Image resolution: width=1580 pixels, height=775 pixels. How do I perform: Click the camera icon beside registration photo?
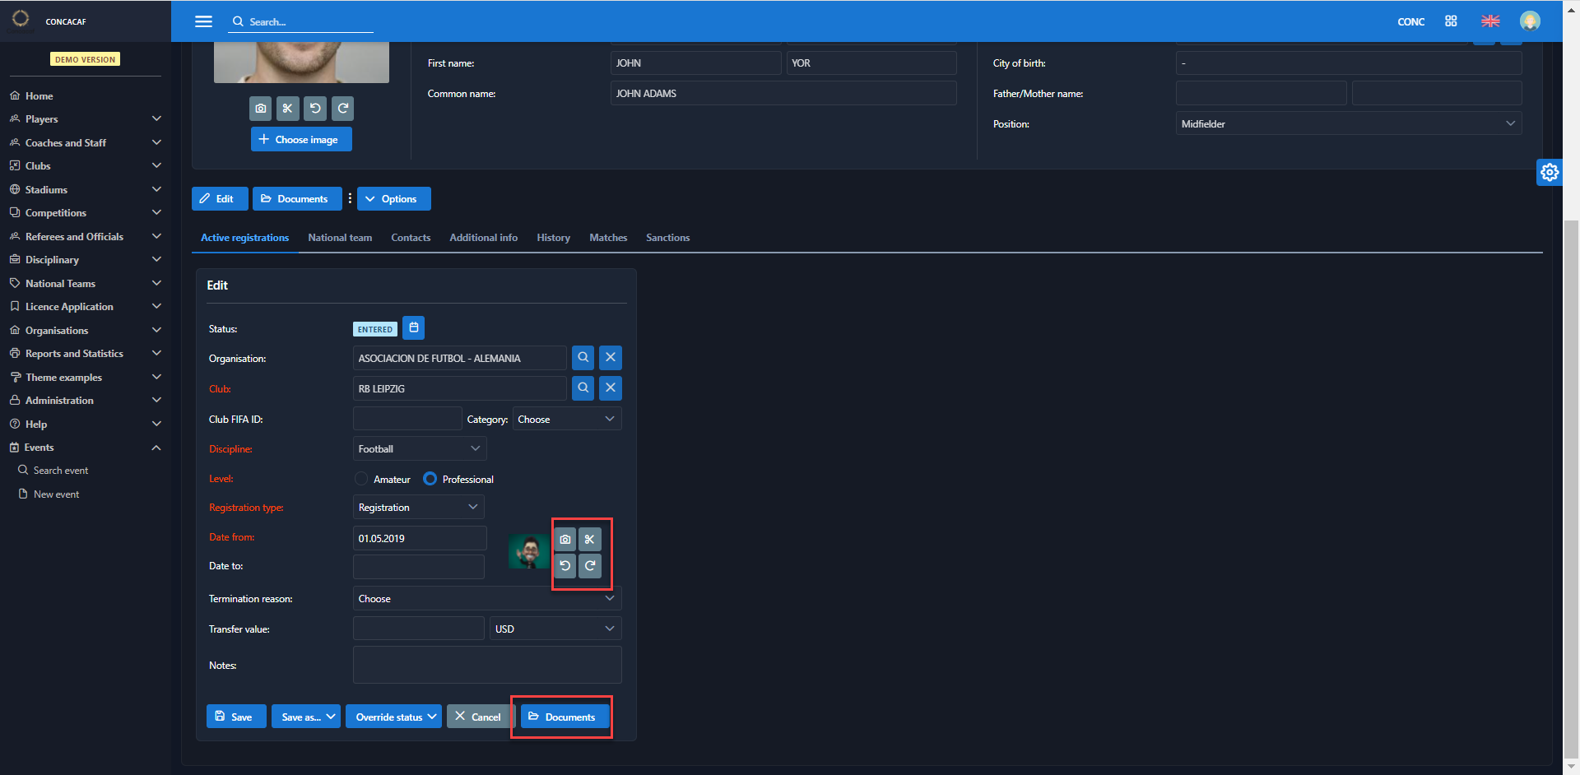(565, 540)
